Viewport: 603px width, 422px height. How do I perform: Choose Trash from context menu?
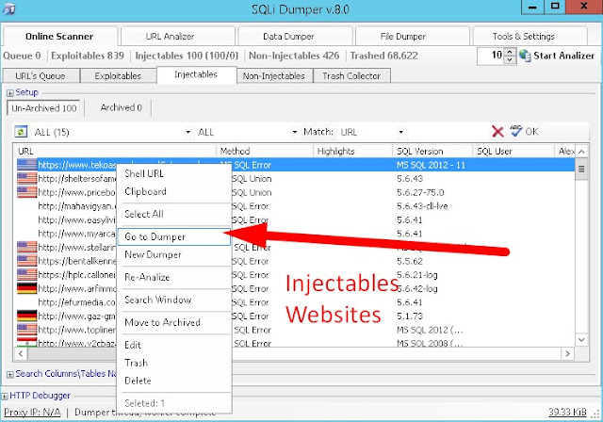(x=173, y=363)
